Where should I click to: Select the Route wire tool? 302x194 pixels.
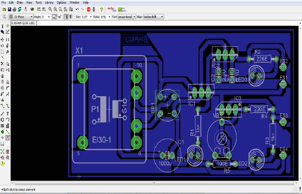[x=2, y=106]
